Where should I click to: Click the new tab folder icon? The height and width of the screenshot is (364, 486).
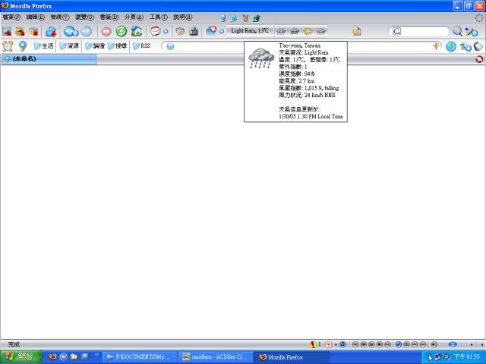click(51, 32)
